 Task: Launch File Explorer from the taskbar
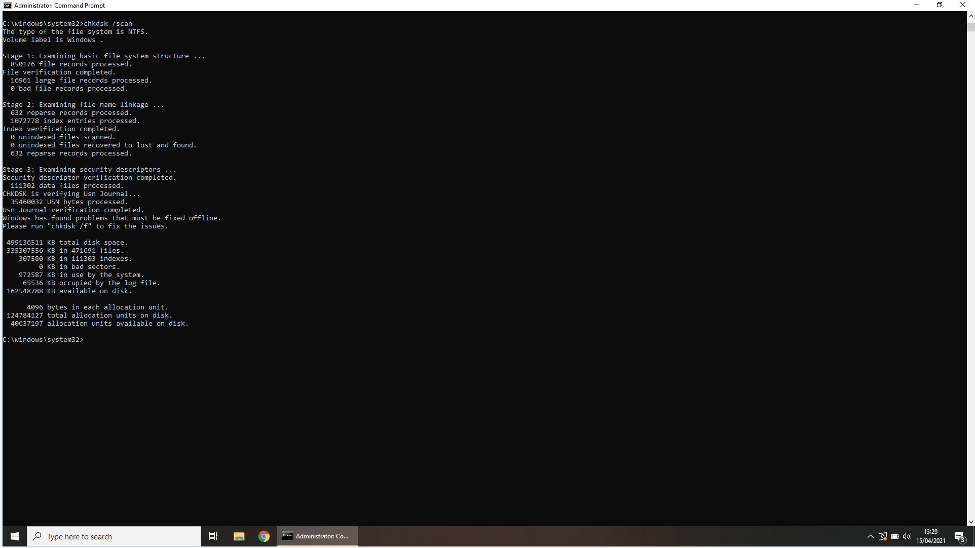pyautogui.click(x=239, y=536)
